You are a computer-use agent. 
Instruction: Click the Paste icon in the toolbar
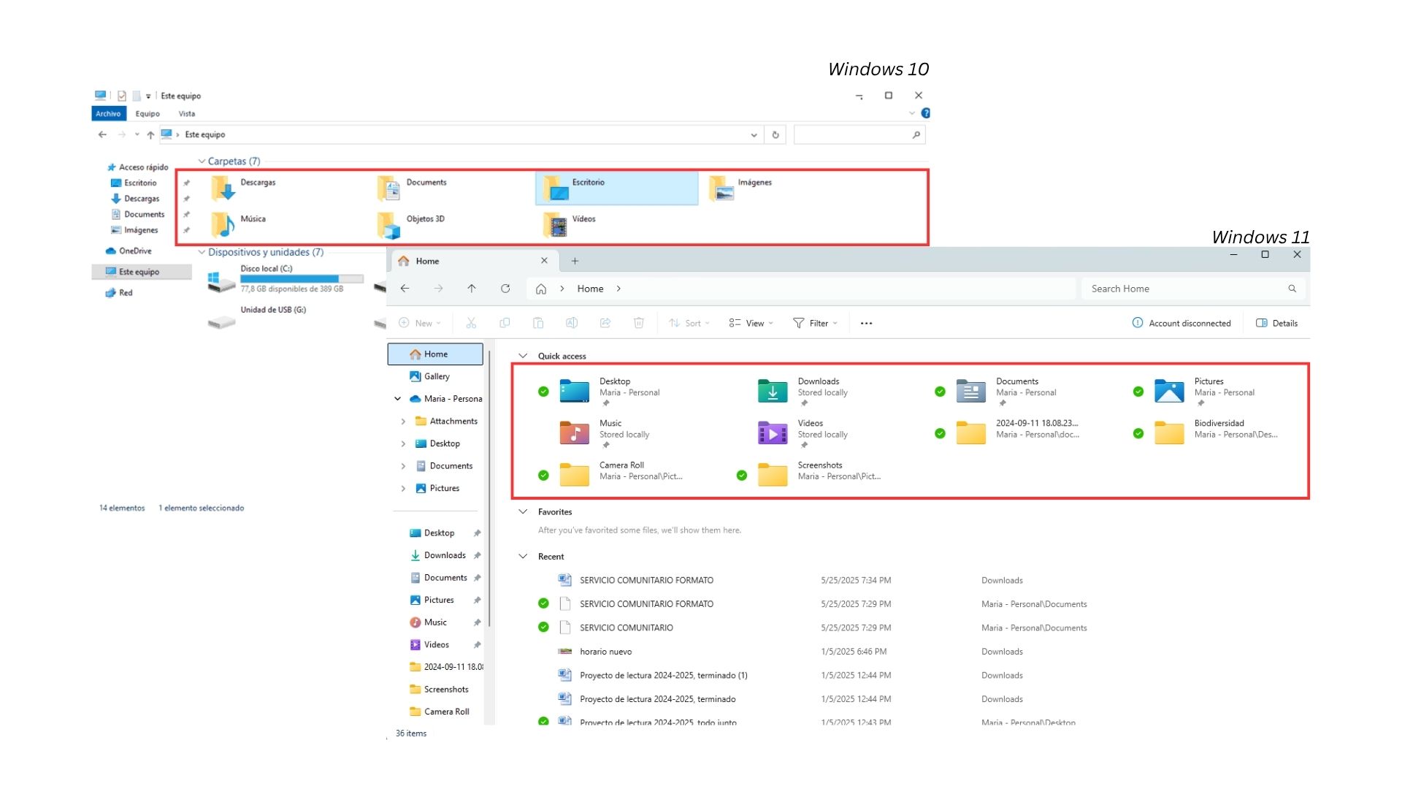pyautogui.click(x=538, y=323)
